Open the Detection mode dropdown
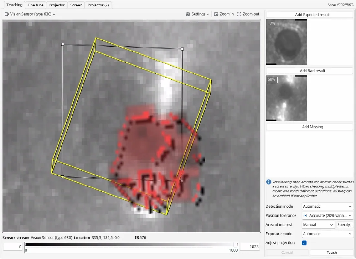This screenshot has height=259, width=356. 328,206
